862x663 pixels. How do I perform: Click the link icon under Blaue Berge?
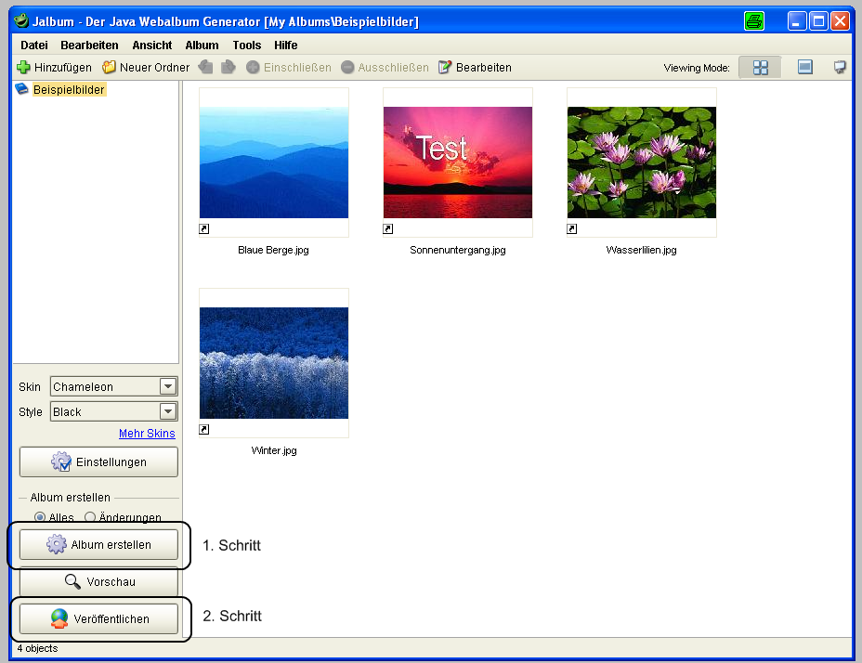coord(204,228)
